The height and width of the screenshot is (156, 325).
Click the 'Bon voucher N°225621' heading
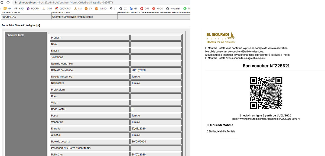266,66
